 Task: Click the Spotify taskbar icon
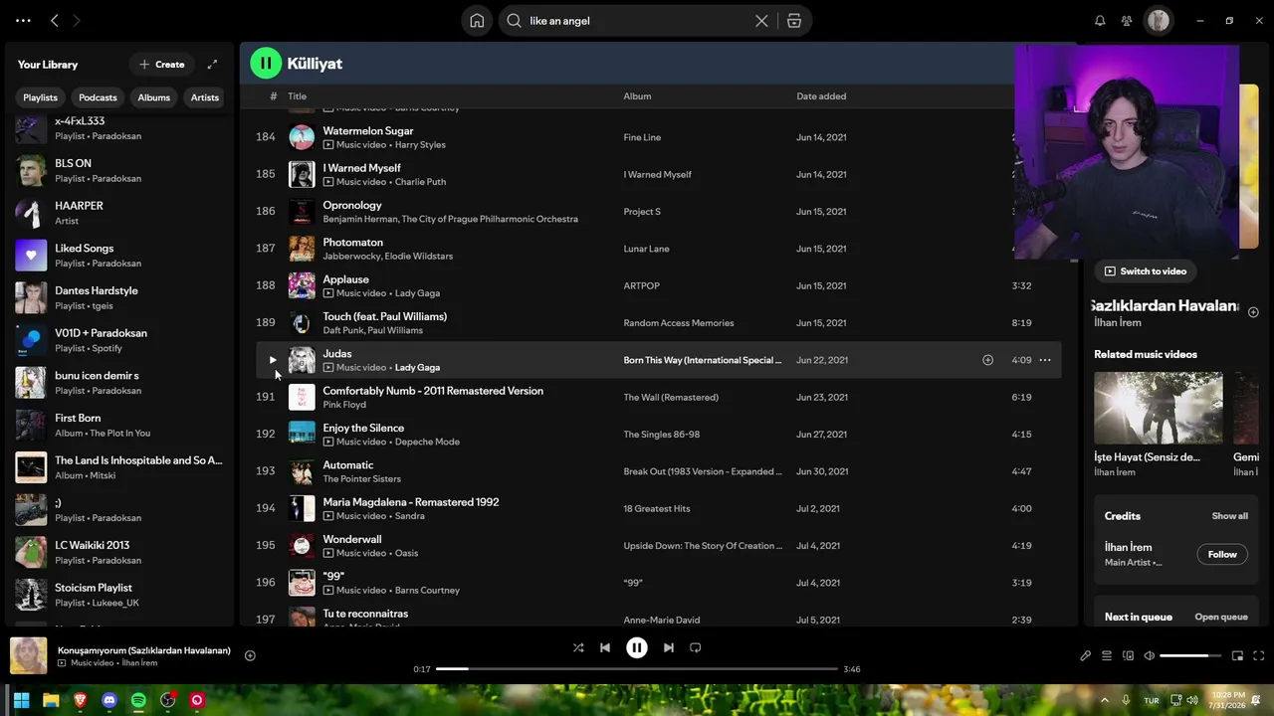pos(138,700)
